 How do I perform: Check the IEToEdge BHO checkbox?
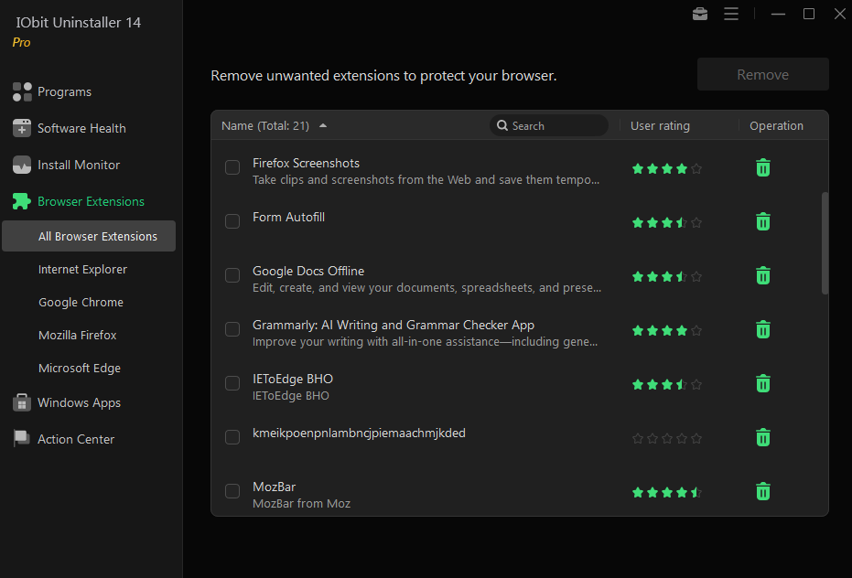(x=232, y=383)
